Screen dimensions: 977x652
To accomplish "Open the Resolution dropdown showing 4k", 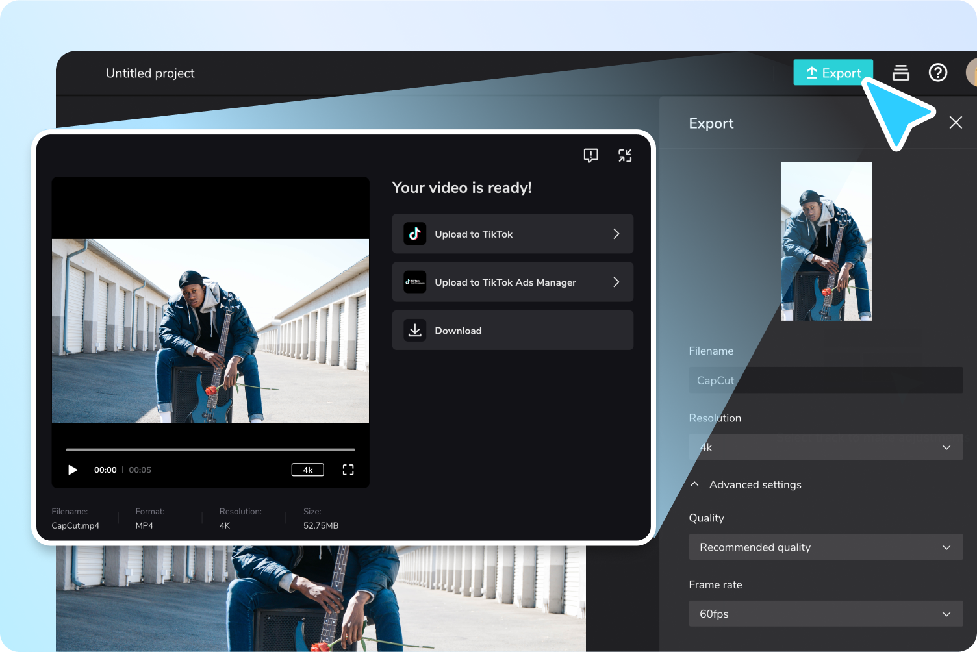I will [x=826, y=447].
